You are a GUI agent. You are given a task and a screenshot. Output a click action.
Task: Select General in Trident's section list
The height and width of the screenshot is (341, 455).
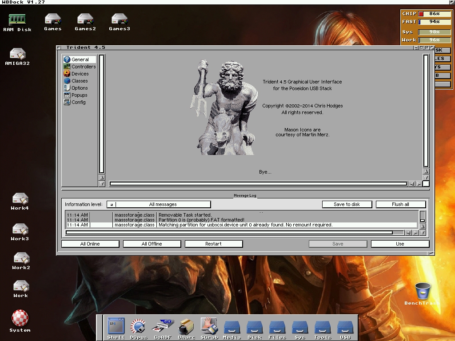[x=80, y=59]
